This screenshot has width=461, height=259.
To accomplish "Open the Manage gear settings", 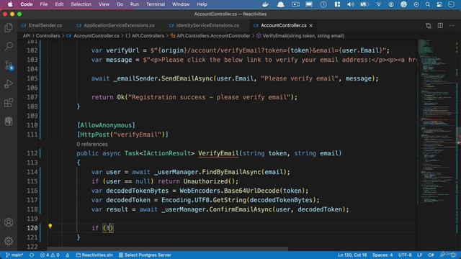I will 9,241.
